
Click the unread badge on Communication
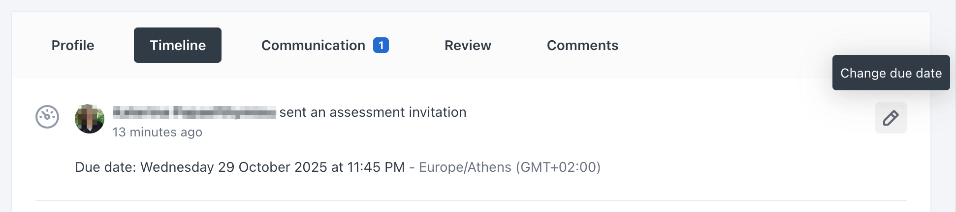[381, 45]
